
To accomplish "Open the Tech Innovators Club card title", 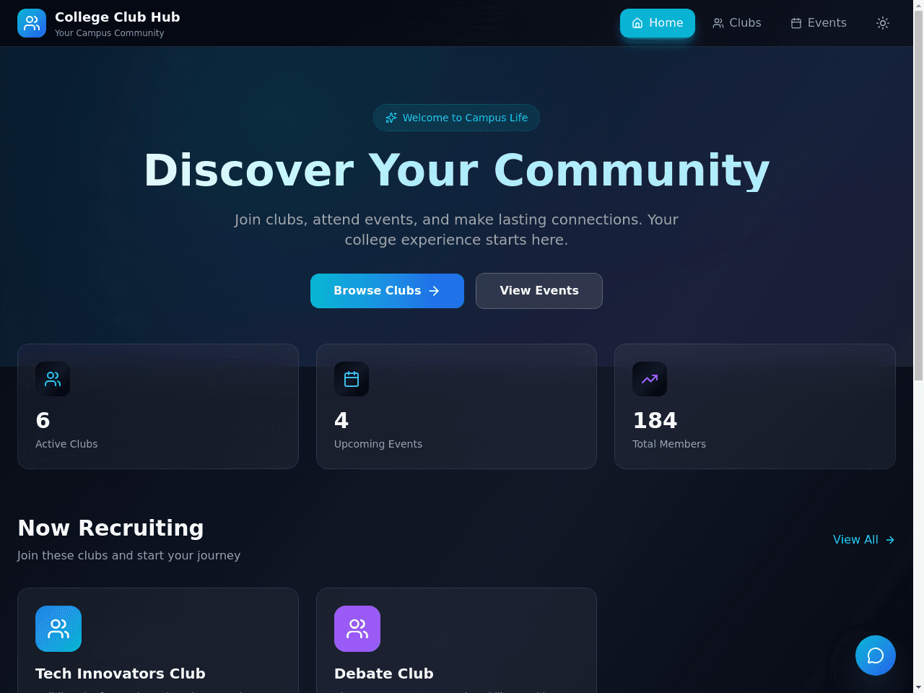I will coord(121,674).
